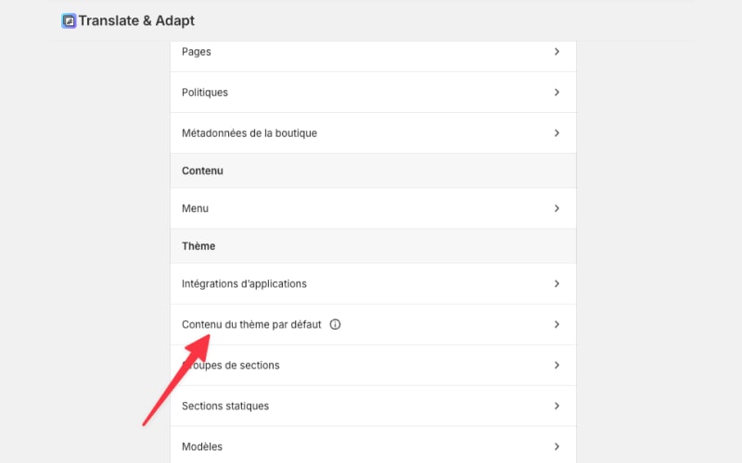The image size is (742, 463).
Task: Click the Sections statiques chevron arrow
Action: (x=556, y=407)
